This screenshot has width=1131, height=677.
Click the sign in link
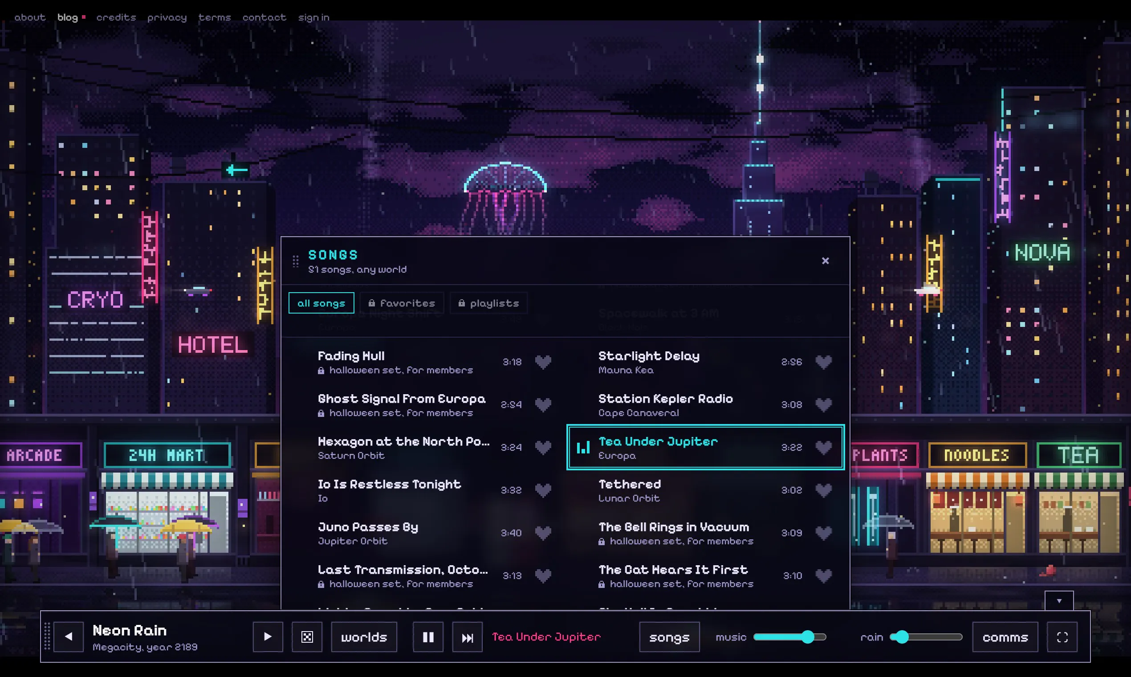tap(314, 17)
